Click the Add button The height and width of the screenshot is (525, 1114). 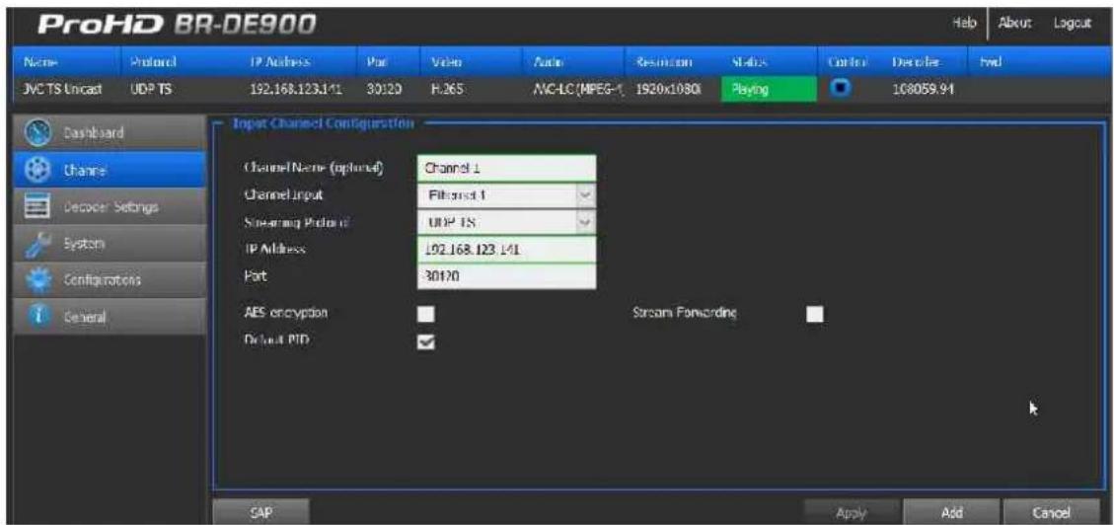pyautogui.click(x=951, y=511)
